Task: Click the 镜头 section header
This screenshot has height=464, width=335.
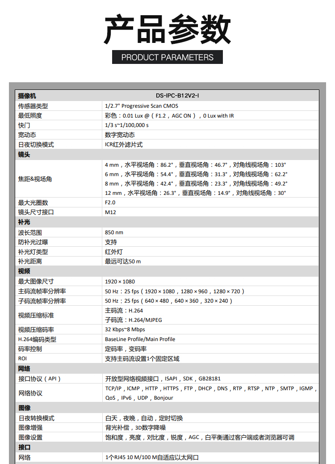Action: coord(24,155)
